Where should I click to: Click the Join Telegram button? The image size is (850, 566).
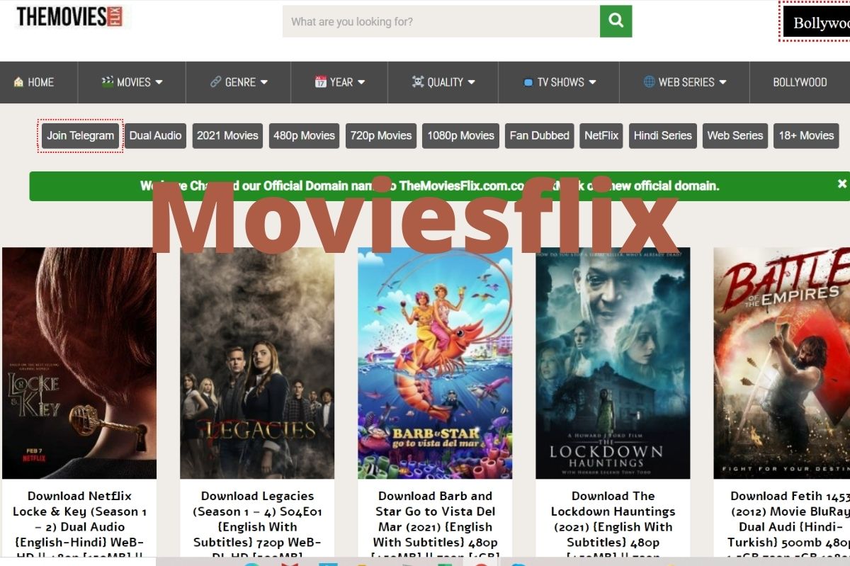pos(80,136)
